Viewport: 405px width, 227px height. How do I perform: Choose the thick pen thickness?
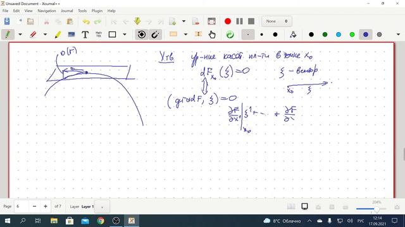click(275, 35)
